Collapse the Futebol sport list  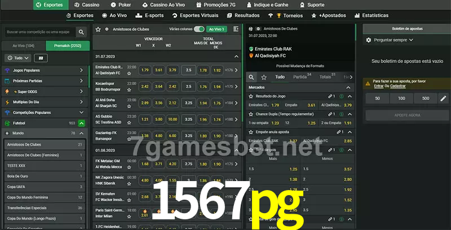point(81,123)
